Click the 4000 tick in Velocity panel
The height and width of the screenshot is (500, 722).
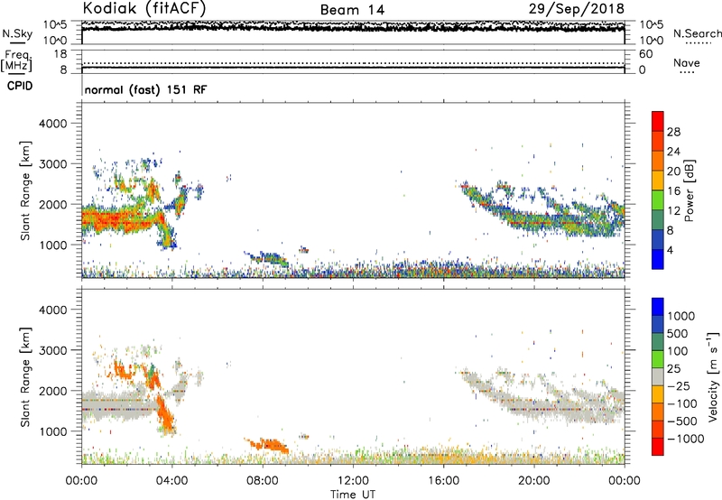pos(52,310)
